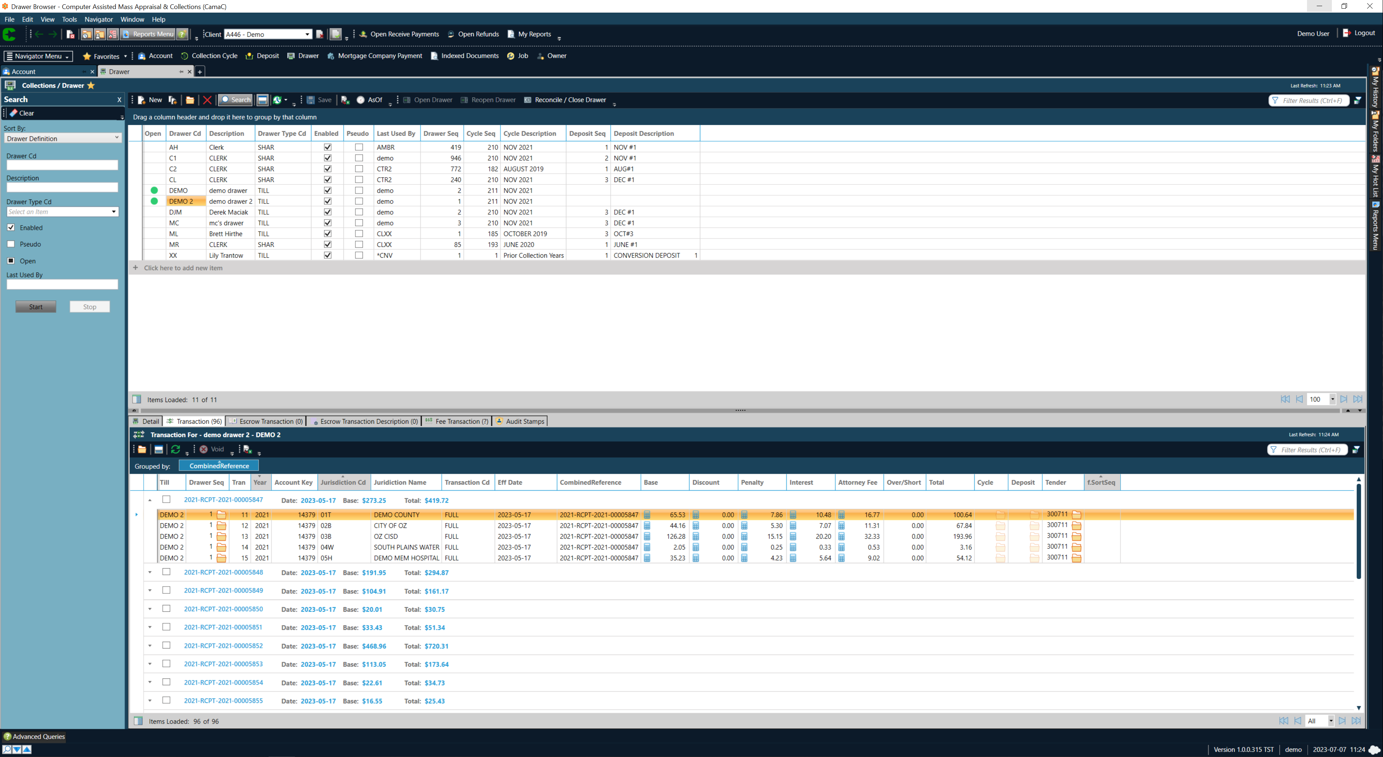
Task: Switch to the Detail tab
Action: click(x=145, y=421)
